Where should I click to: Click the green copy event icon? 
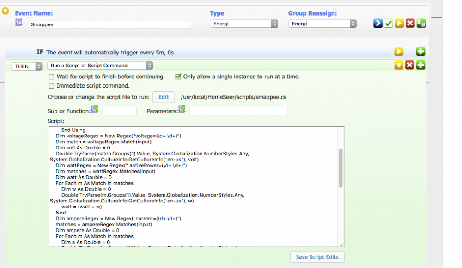[x=421, y=24]
